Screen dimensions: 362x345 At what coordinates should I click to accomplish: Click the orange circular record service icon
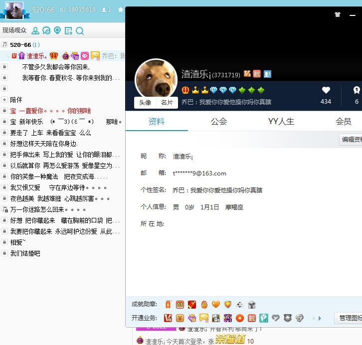point(240,318)
